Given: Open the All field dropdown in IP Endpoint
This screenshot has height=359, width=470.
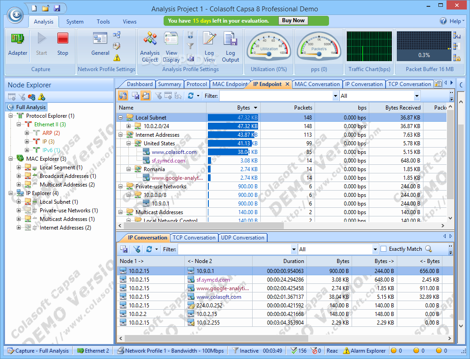Looking at the screenshot, I should click(x=417, y=96).
